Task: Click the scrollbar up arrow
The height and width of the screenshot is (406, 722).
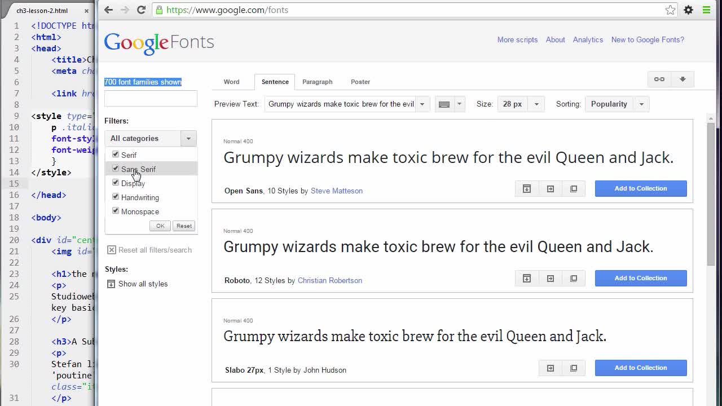Action: coord(711,118)
